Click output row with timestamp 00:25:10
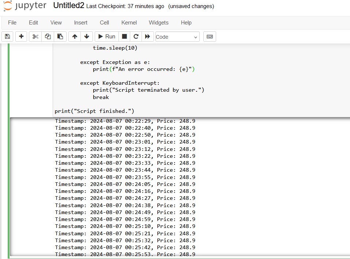The height and width of the screenshot is (259, 350). 125,226
